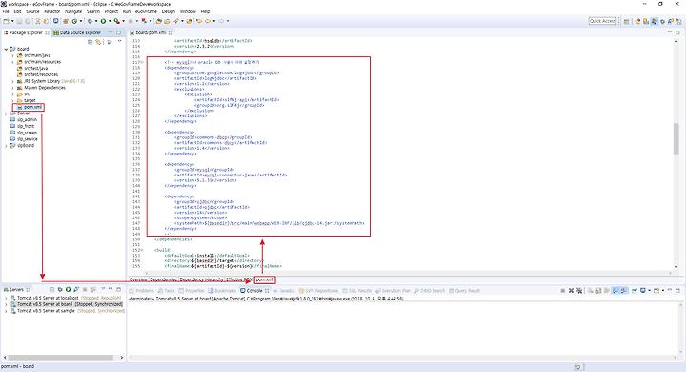
Task: Select the Problems view tab
Action: coord(142,291)
